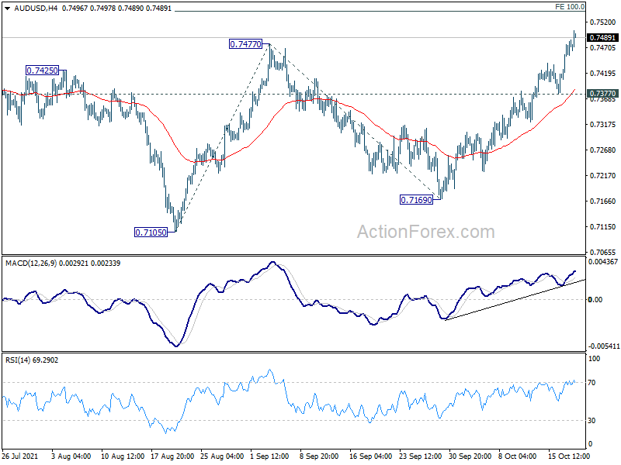Click the RSI 70 level label

pyautogui.click(x=592, y=382)
